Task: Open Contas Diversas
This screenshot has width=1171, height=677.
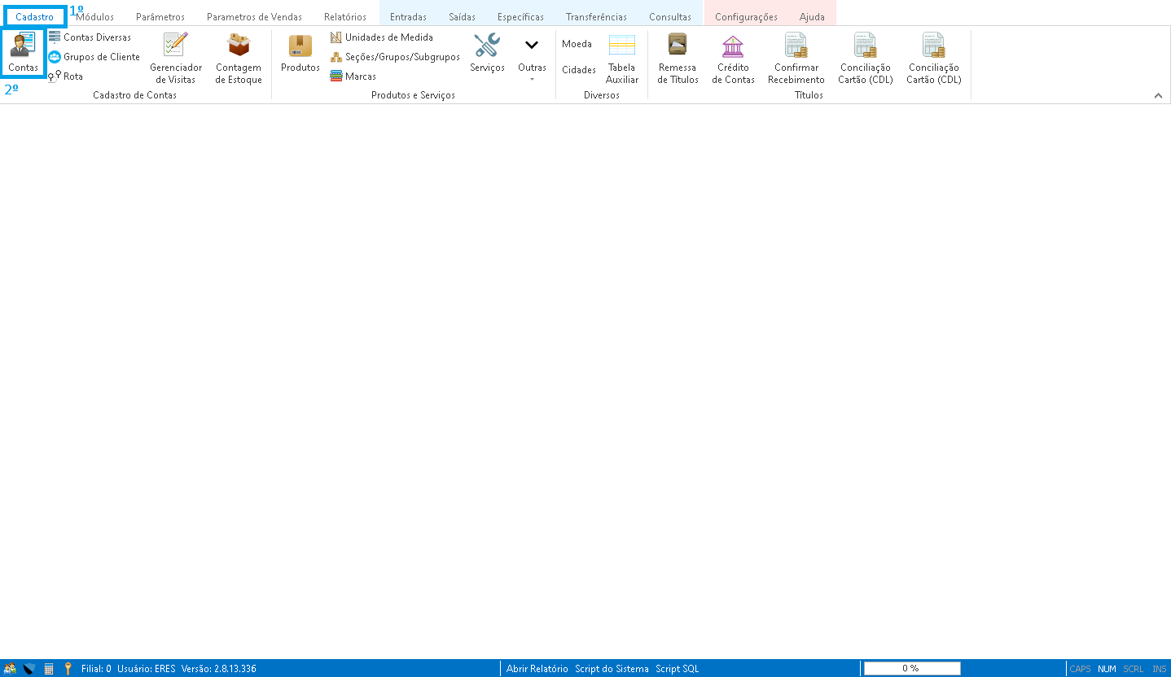Action: [90, 37]
